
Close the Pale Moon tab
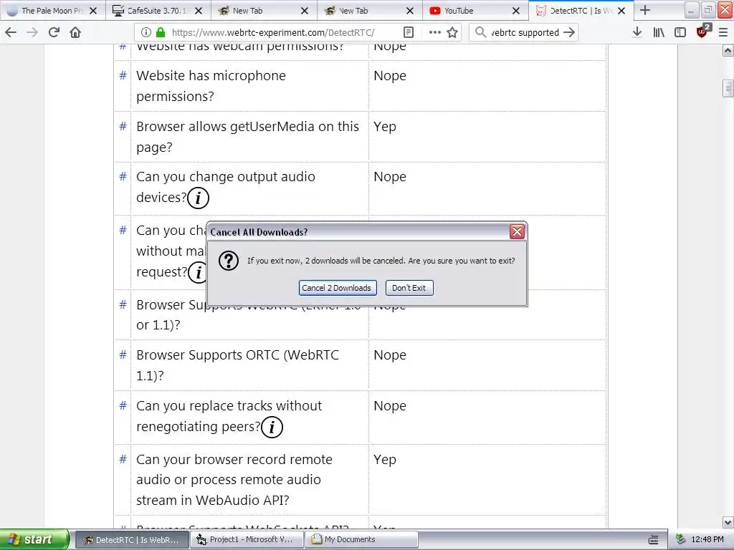93,10
